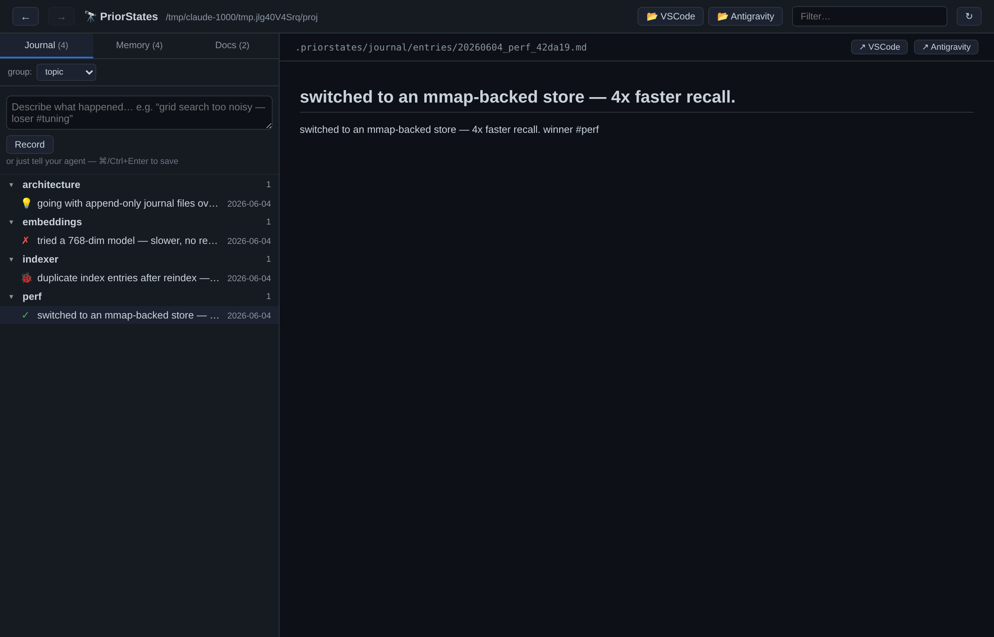Click the embeddings group heading
This screenshot has width=994, height=637.
[x=52, y=222]
